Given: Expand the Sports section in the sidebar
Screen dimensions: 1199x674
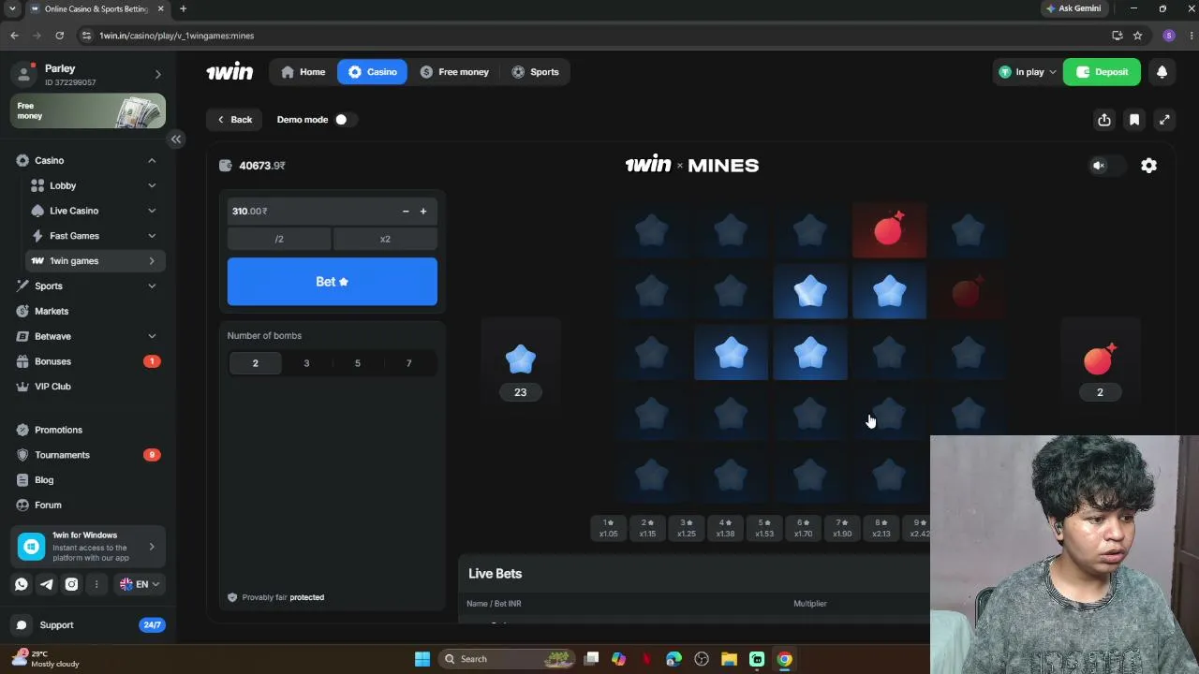Looking at the screenshot, I should [152, 286].
